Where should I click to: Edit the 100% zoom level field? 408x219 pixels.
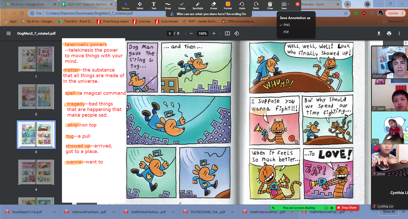pyautogui.click(x=202, y=33)
